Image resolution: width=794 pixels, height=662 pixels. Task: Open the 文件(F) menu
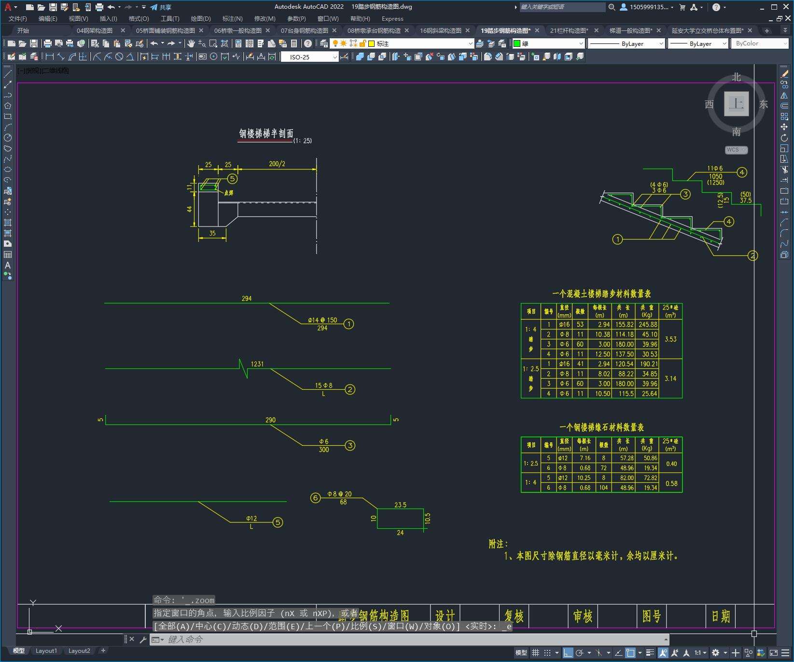18,19
